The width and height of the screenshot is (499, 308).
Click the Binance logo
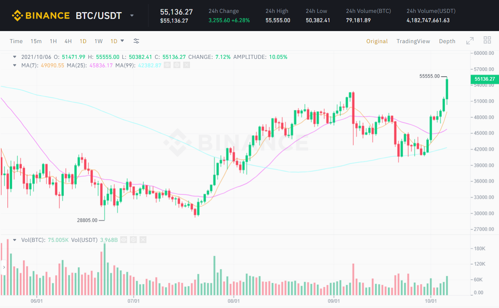(41, 16)
